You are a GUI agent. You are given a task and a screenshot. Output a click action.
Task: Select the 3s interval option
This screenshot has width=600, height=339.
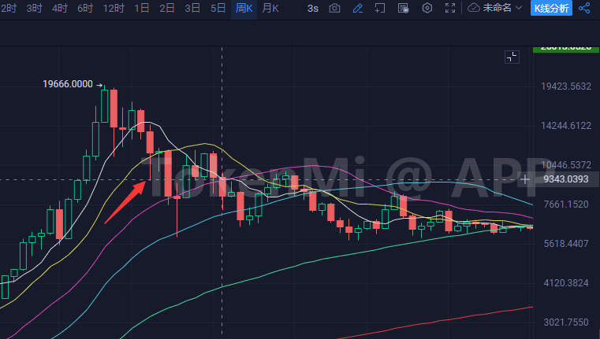tap(312, 8)
